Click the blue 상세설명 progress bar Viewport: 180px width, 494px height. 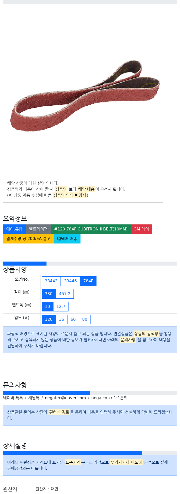[72, 453]
